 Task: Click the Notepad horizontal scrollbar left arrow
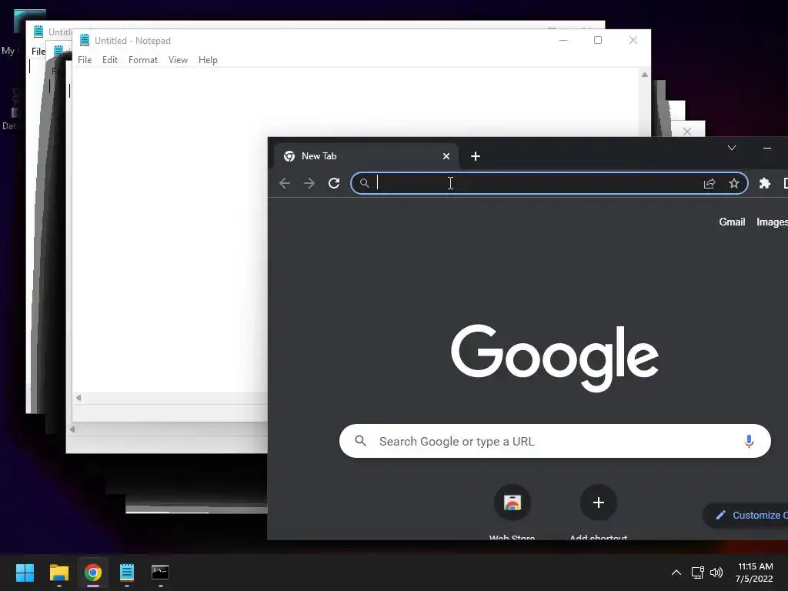point(78,398)
